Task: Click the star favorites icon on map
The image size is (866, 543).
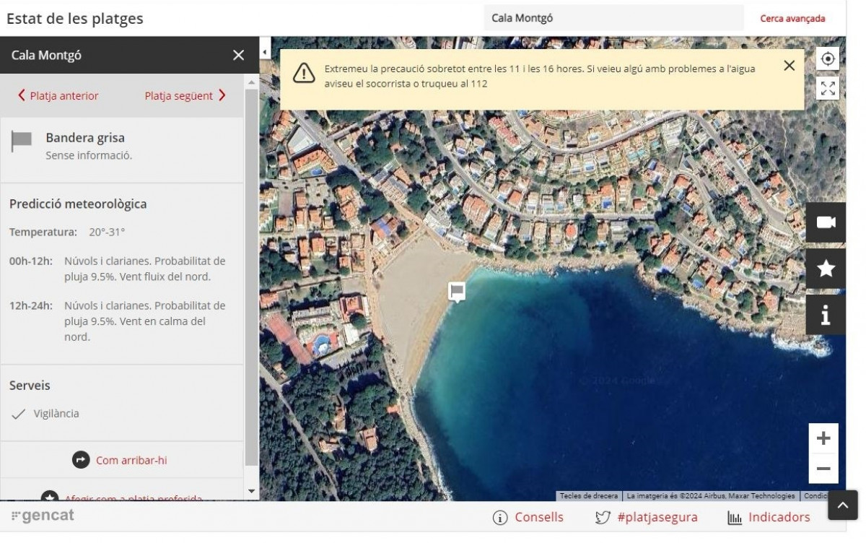Action: [826, 269]
